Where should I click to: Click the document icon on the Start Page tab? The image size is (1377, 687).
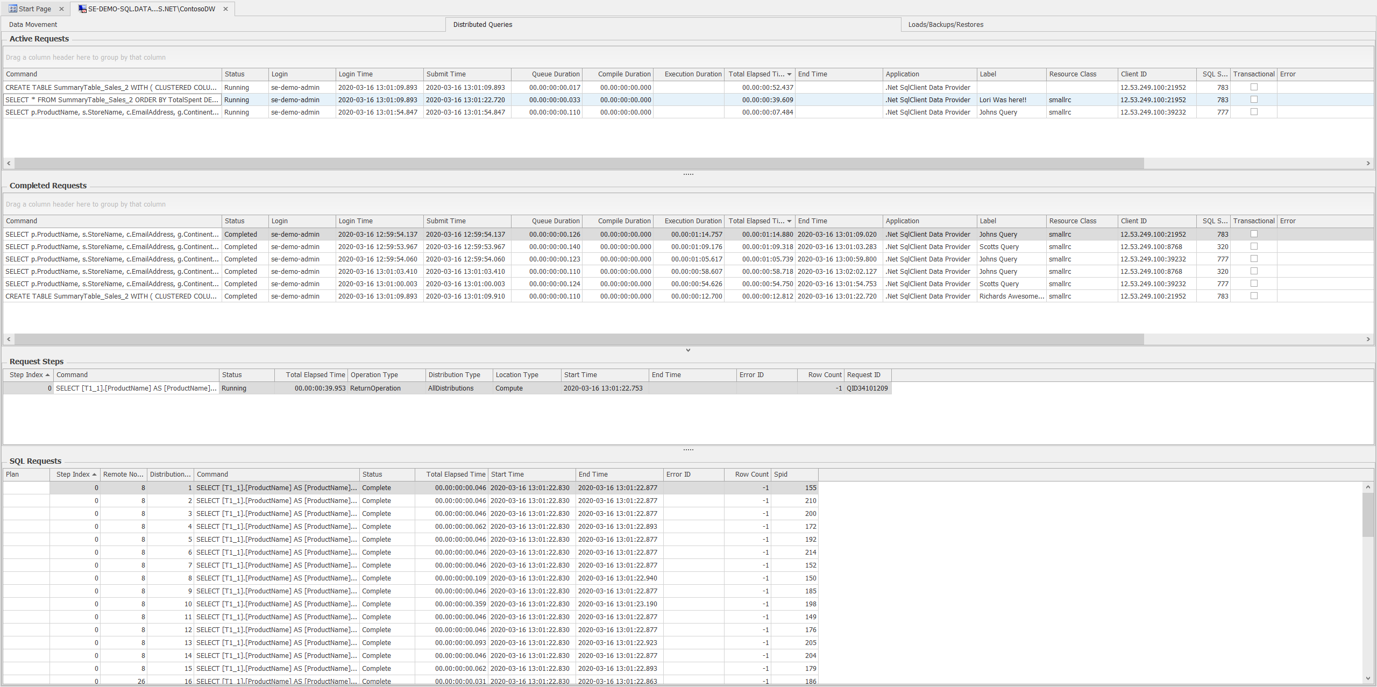[13, 9]
